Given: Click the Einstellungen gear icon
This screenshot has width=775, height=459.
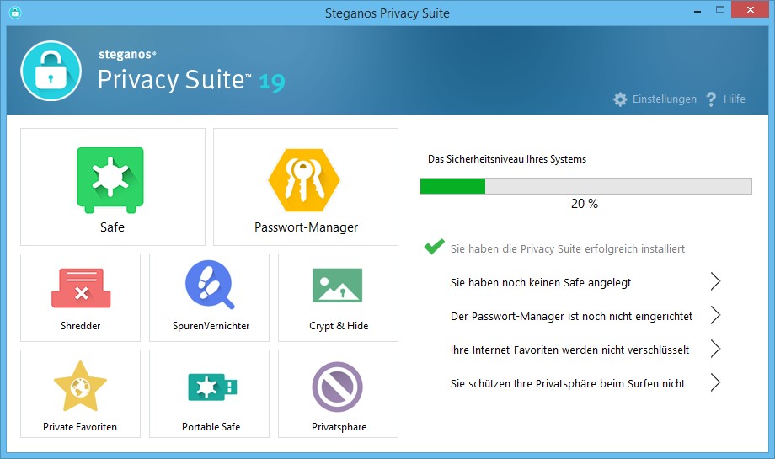Looking at the screenshot, I should 620,99.
